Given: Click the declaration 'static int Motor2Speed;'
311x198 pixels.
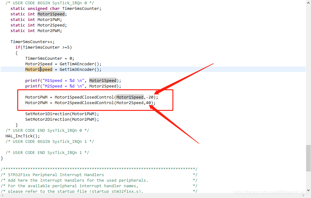Looking at the screenshot, I should (39, 25).
